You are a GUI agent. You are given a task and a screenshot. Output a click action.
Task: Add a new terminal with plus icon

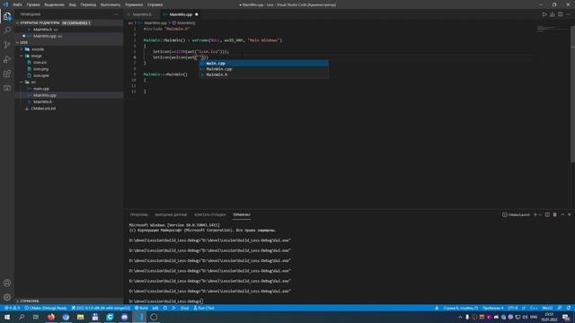[x=535, y=214]
